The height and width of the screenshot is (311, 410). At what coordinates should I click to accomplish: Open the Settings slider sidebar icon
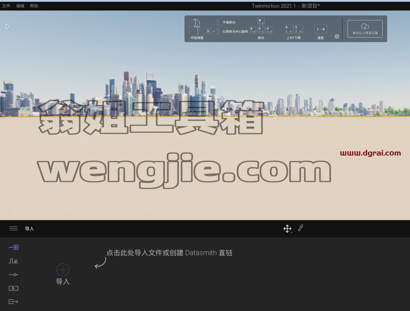pos(13,274)
